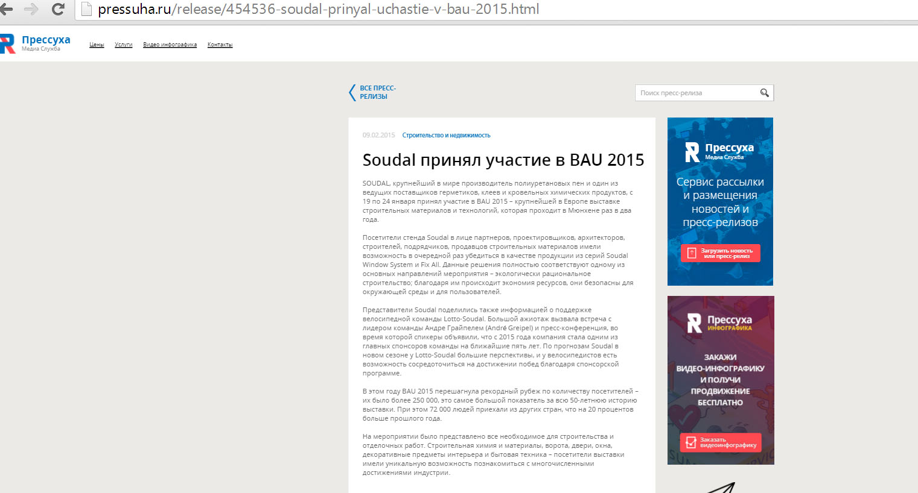The image size is (918, 493).
Task: Click the blue back chevron icon
Action: 352,92
